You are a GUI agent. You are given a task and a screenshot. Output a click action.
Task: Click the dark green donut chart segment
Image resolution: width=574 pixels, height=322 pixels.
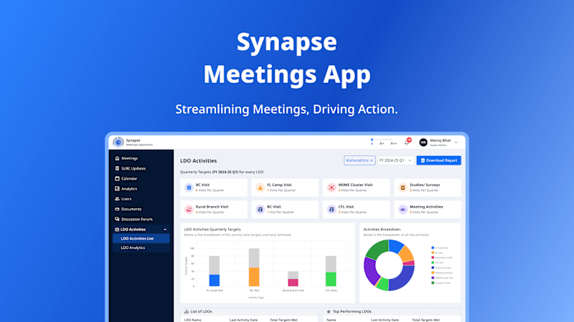coord(377,248)
